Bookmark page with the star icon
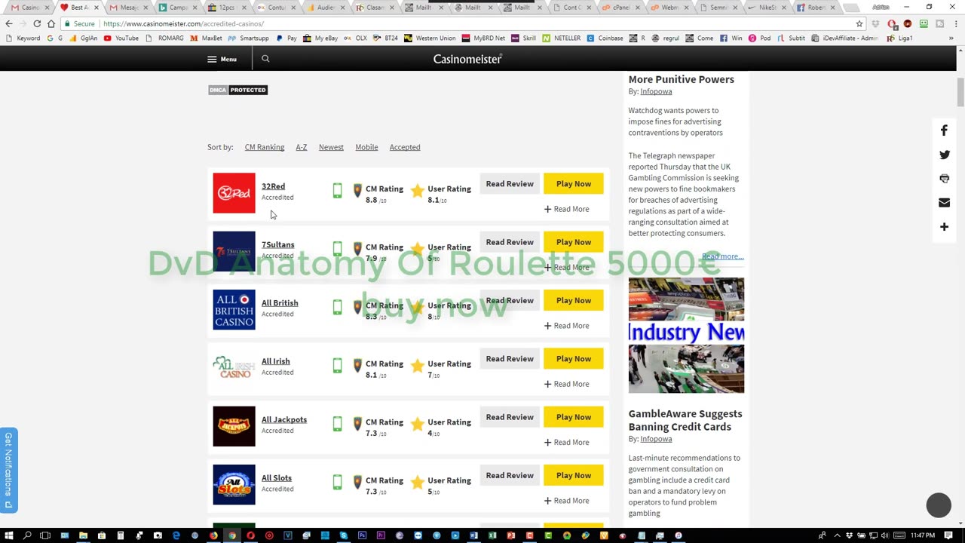 coord(859,23)
